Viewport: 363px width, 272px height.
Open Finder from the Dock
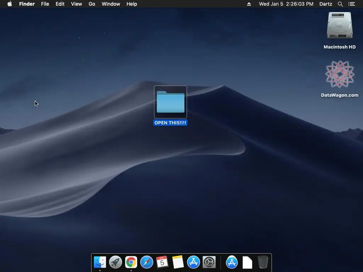point(100,262)
